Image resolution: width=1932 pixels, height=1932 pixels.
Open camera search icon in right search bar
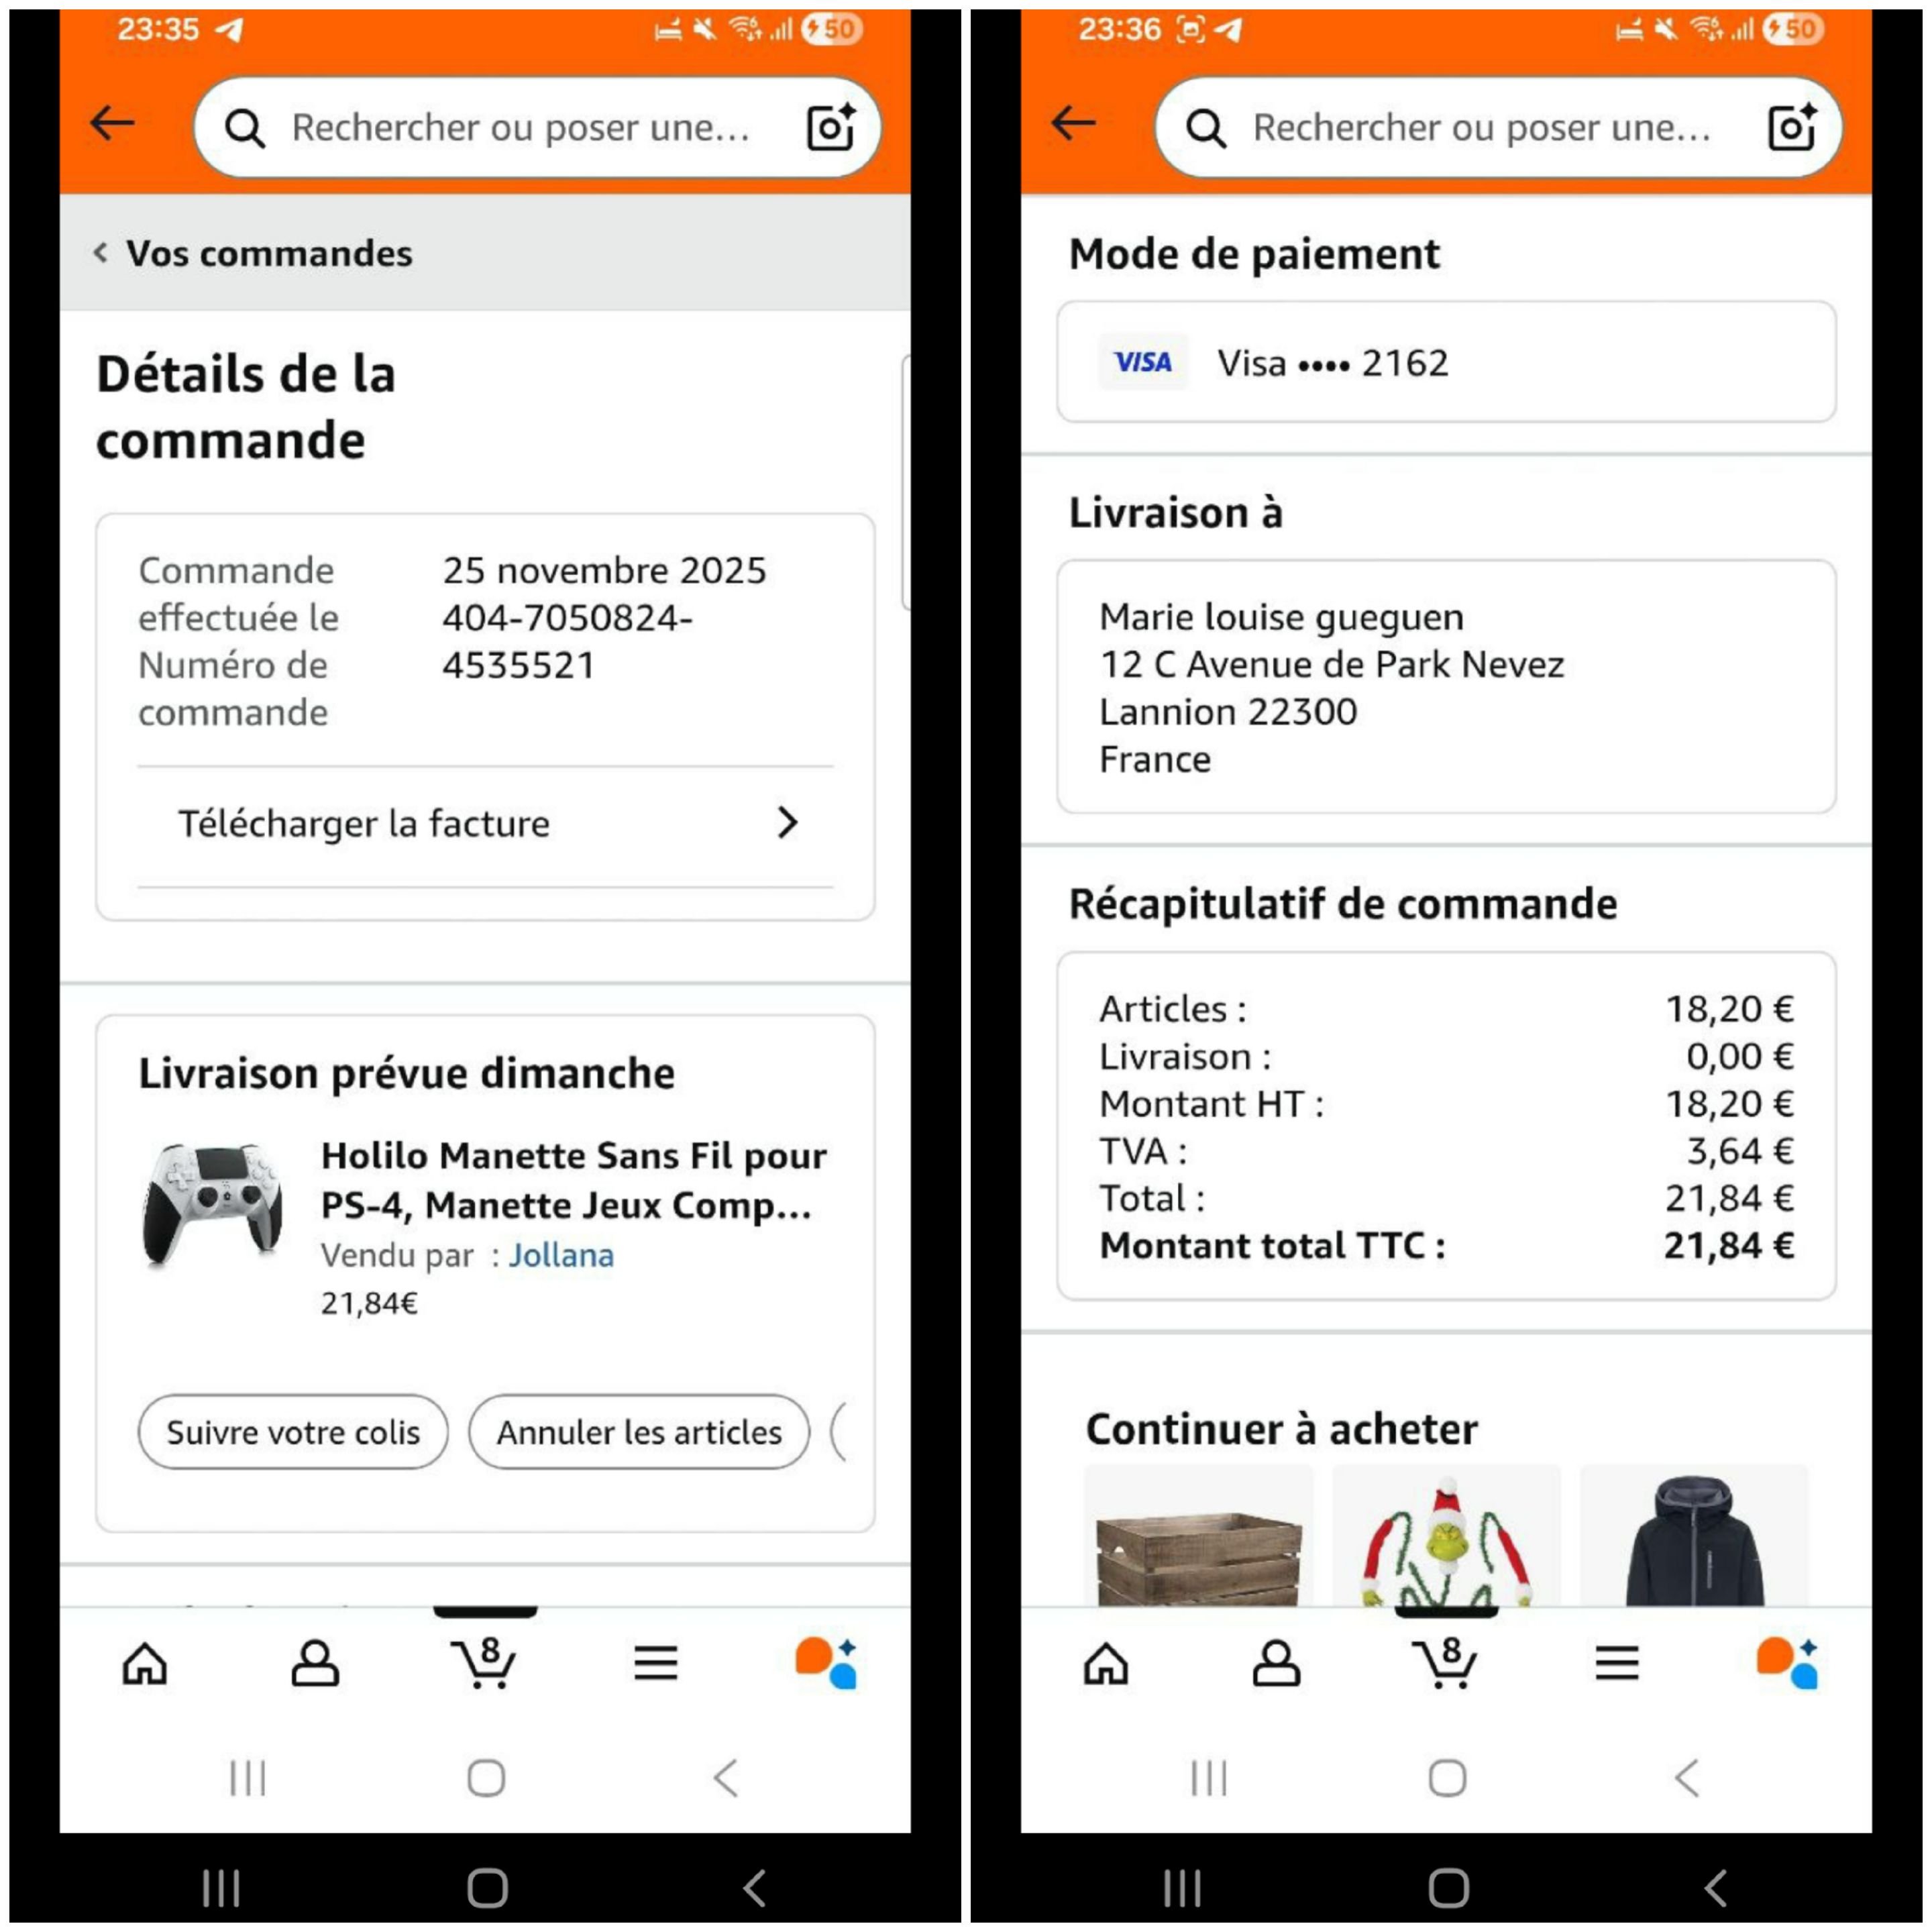(1792, 127)
